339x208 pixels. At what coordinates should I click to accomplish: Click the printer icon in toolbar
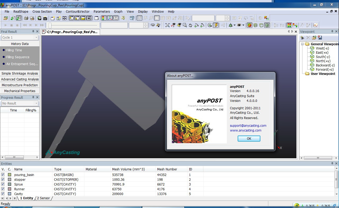click(26, 18)
